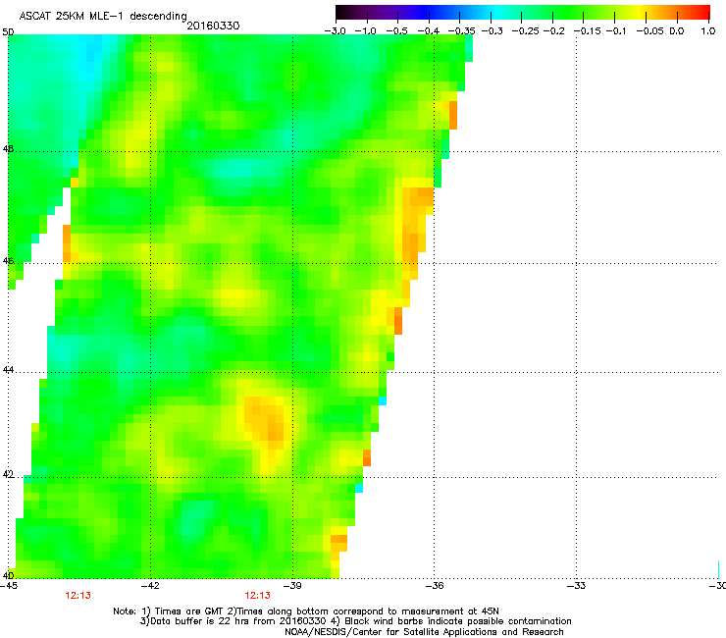This screenshot has height=638, width=726.
Task: Click the 'Note: 1) Times are GMT' line
Action: (x=306, y=611)
